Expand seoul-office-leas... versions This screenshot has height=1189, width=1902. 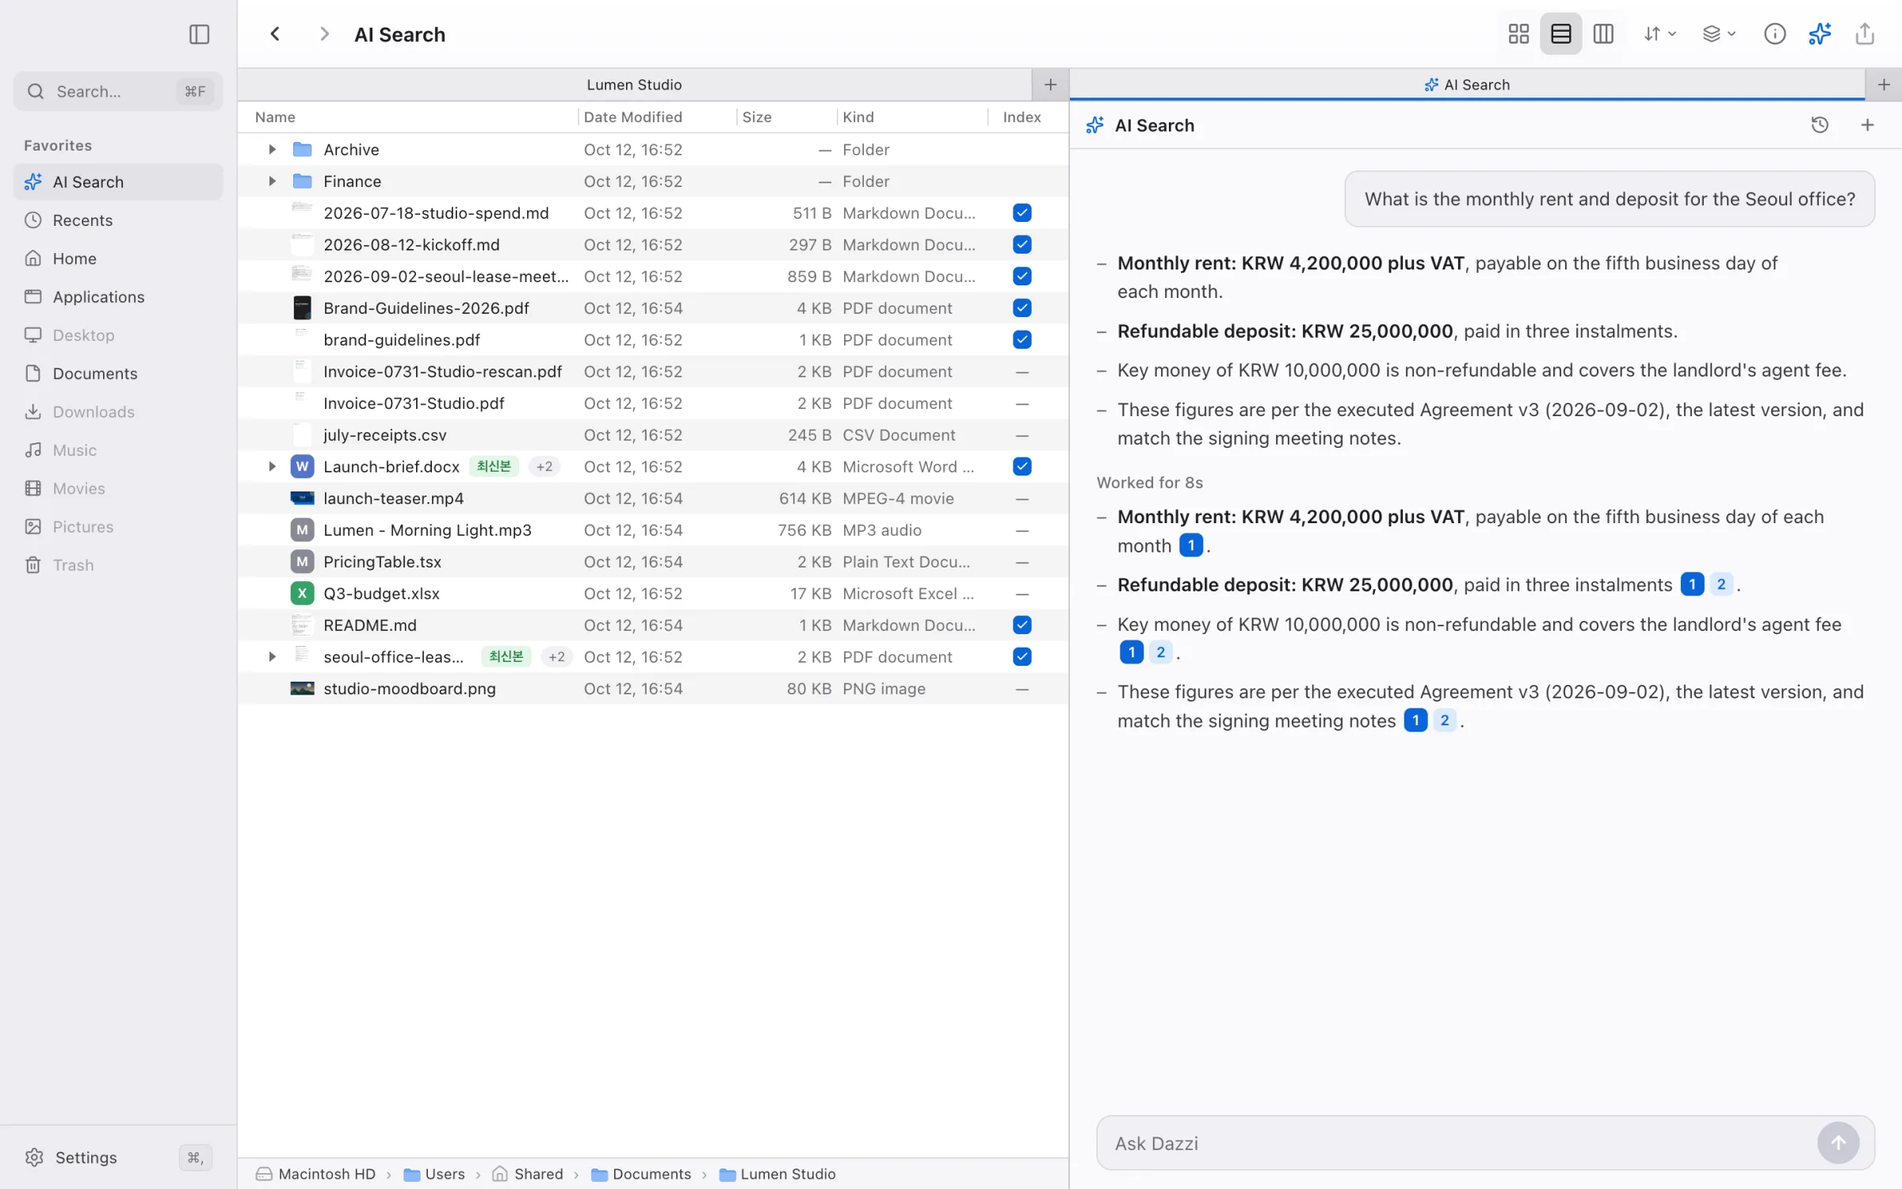click(x=272, y=656)
